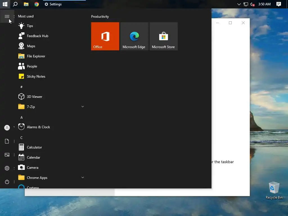This screenshot has height=216, width=288.
Task: Open Settings gear in Start sidebar
Action: [x=7, y=168]
